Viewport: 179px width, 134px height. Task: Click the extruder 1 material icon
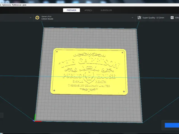[37, 18]
